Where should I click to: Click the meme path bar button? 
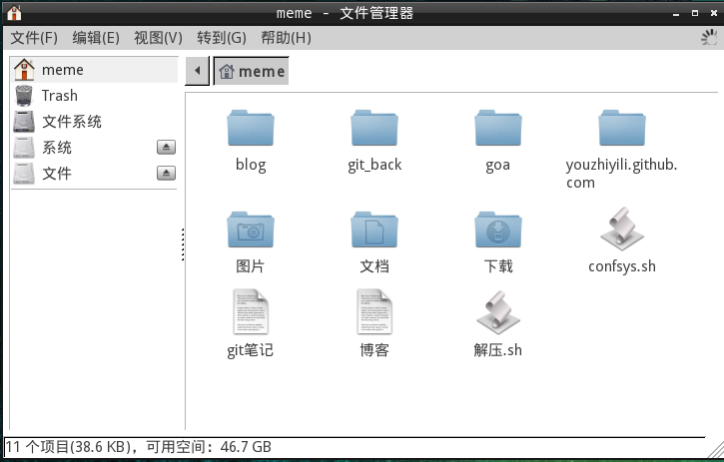(252, 71)
